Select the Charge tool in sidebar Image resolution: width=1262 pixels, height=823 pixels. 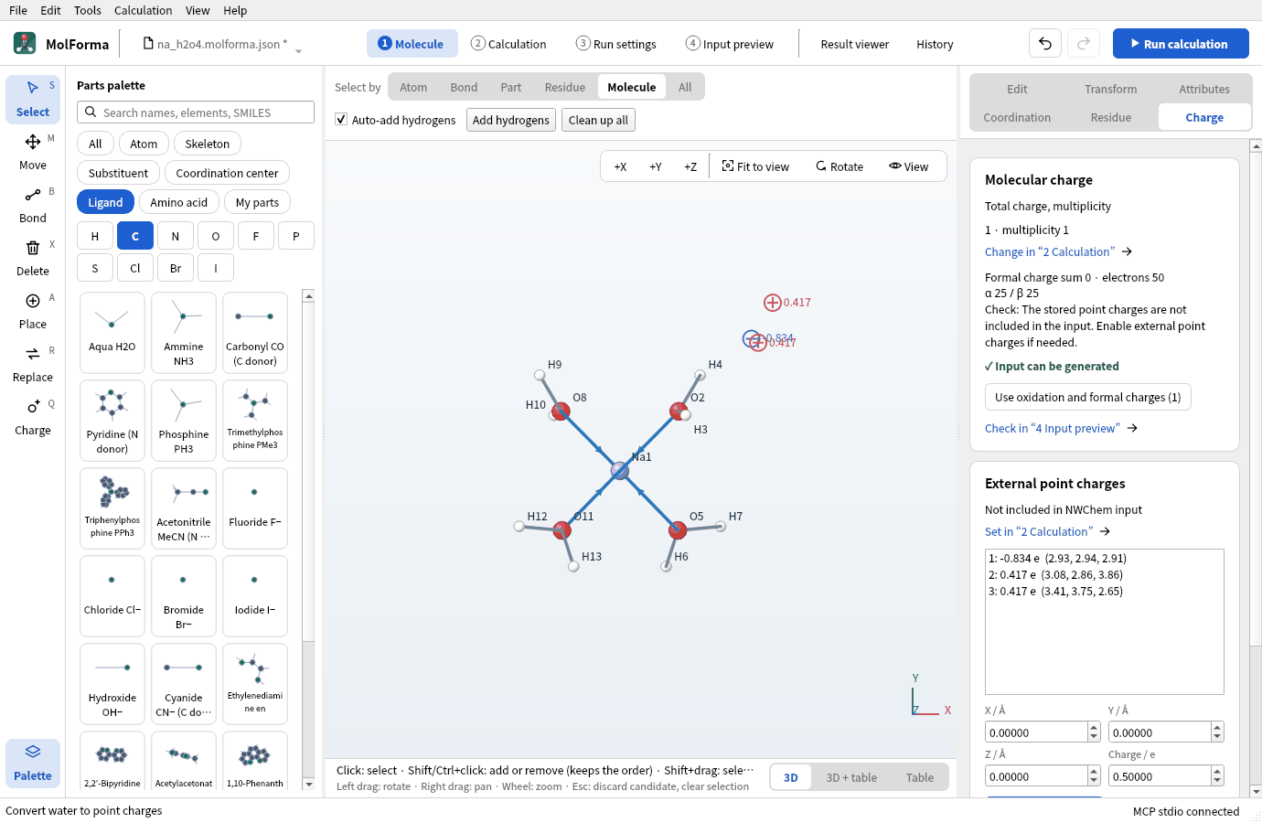(33, 417)
